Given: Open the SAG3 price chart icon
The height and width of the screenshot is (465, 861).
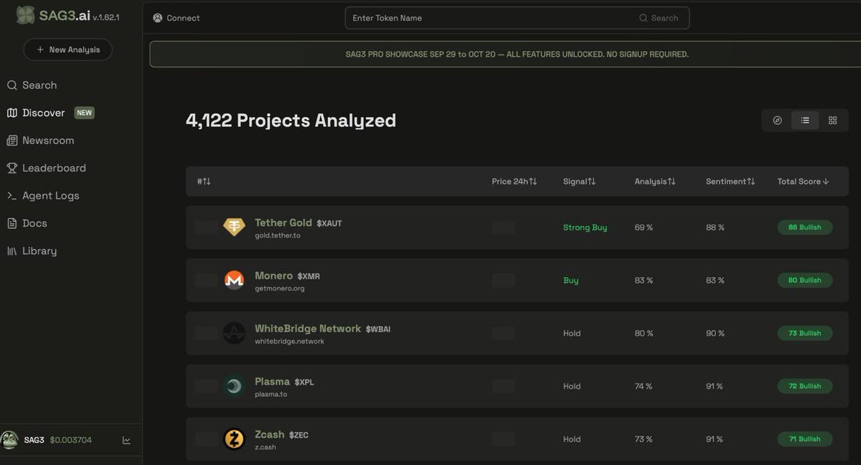Looking at the screenshot, I should 126,440.
